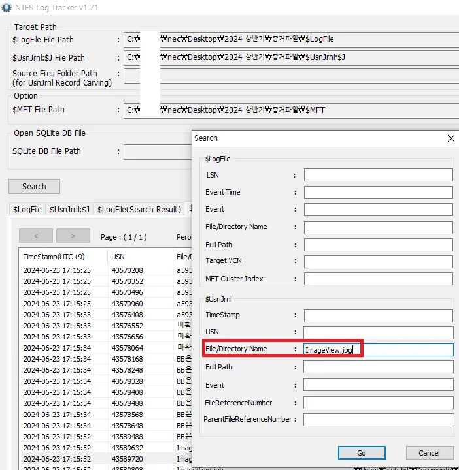459x470 pixels.
Task: Switch to the $LogFile tab
Action: click(x=27, y=209)
